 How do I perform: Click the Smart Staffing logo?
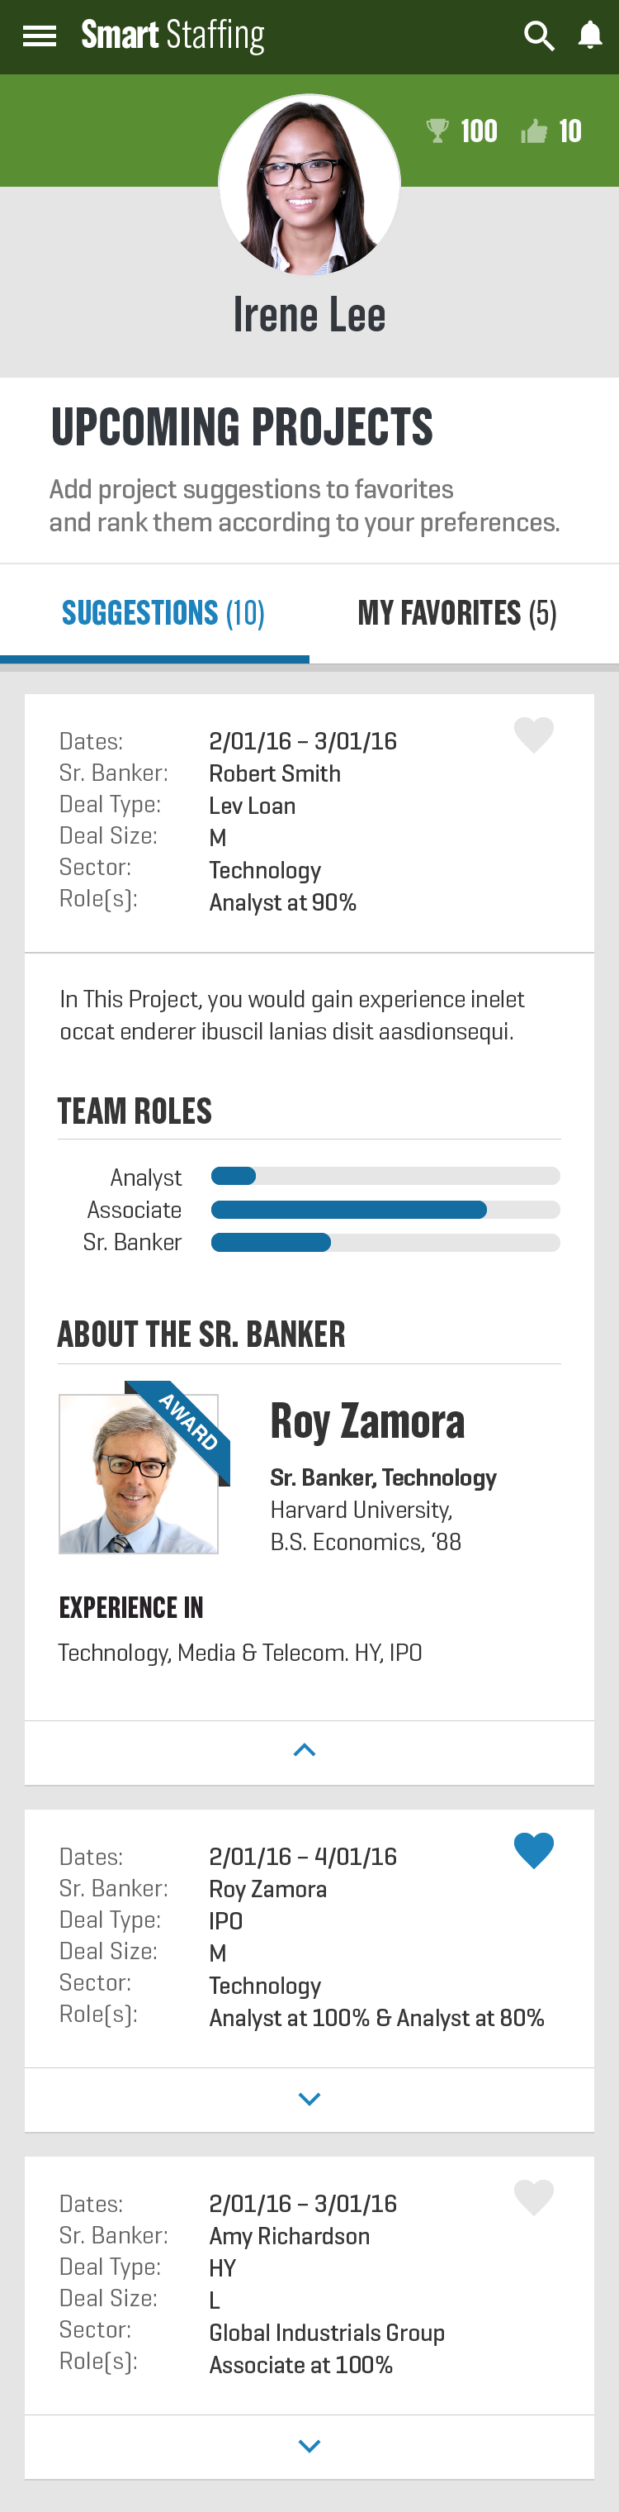[x=172, y=35]
